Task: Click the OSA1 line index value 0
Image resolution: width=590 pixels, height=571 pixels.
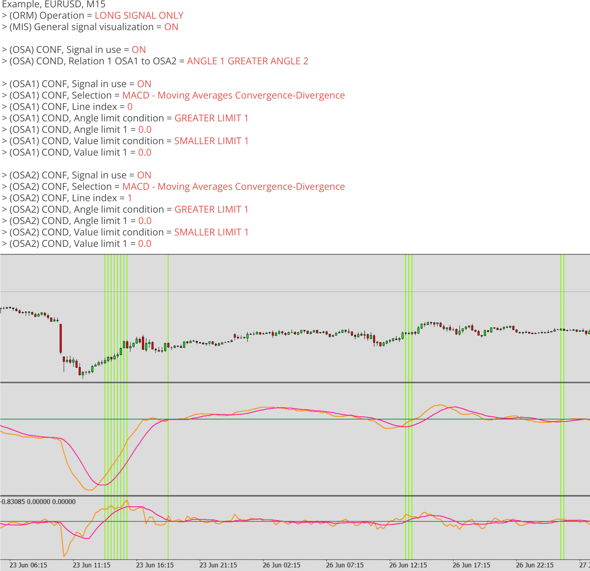Action: [x=130, y=107]
